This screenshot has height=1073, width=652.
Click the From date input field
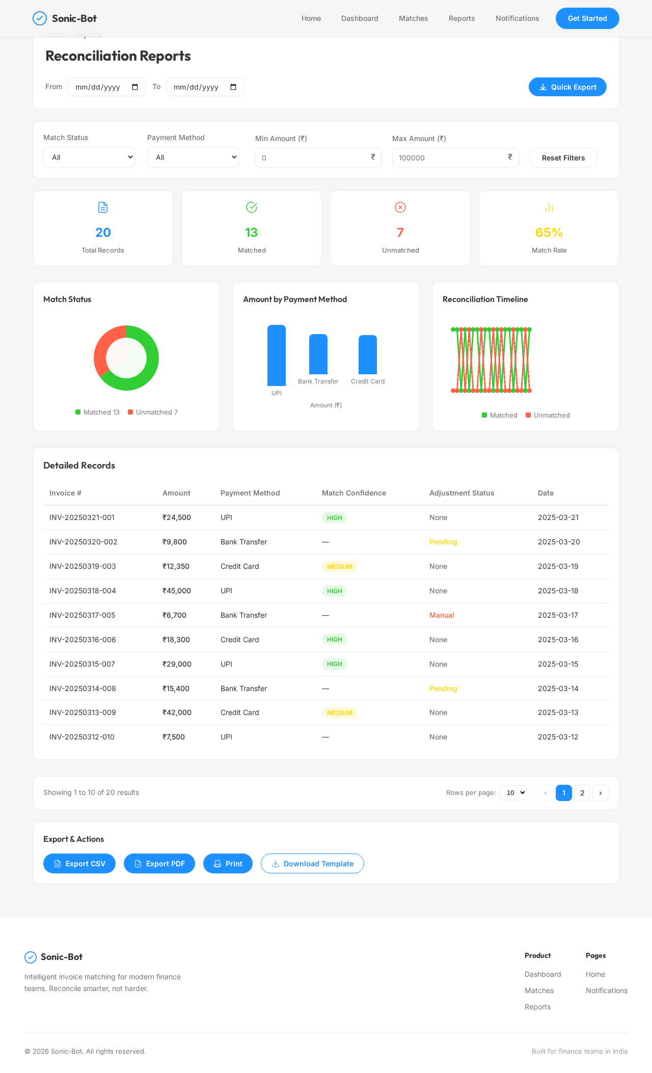click(107, 87)
